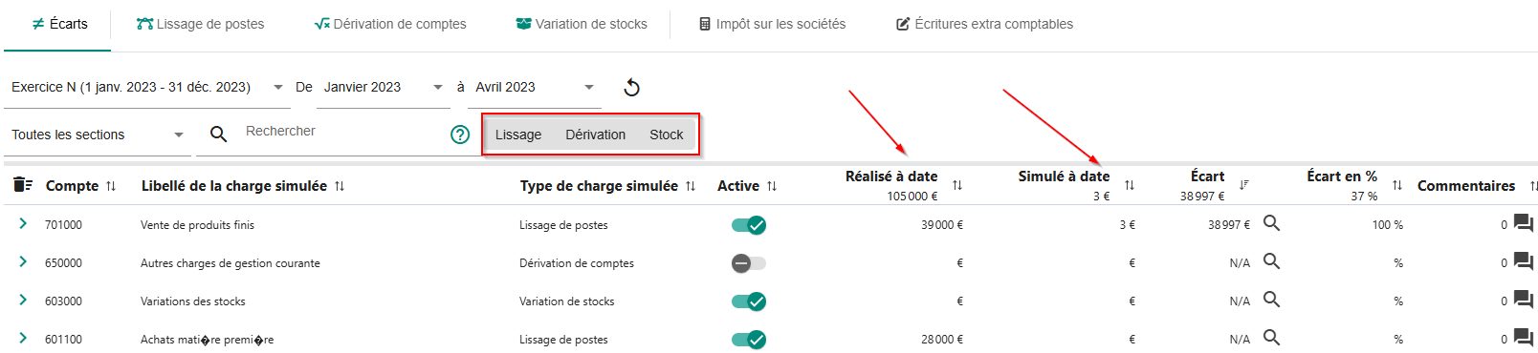Click the Stock filter button
1538x353 pixels.
coord(666,135)
